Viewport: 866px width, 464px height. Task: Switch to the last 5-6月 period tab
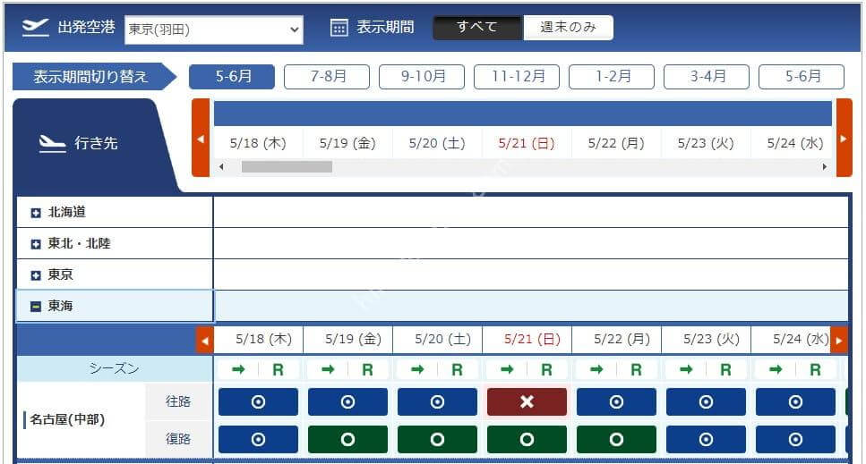tap(802, 77)
